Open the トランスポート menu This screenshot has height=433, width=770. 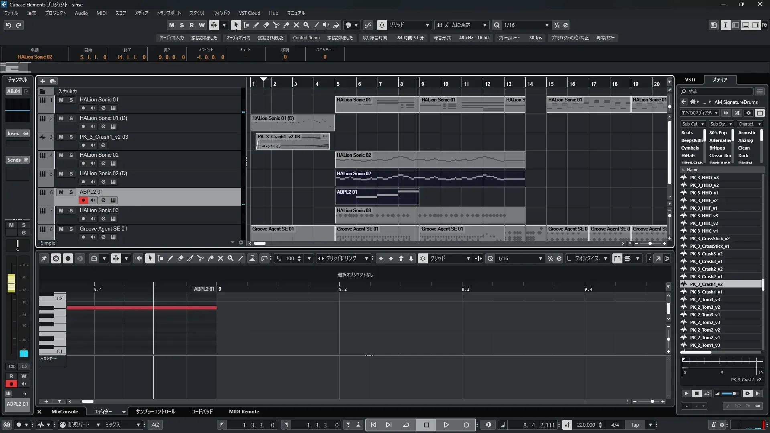168,13
